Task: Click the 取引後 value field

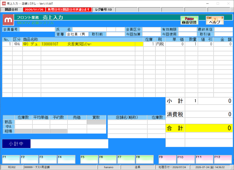Action: (x=223, y=34)
